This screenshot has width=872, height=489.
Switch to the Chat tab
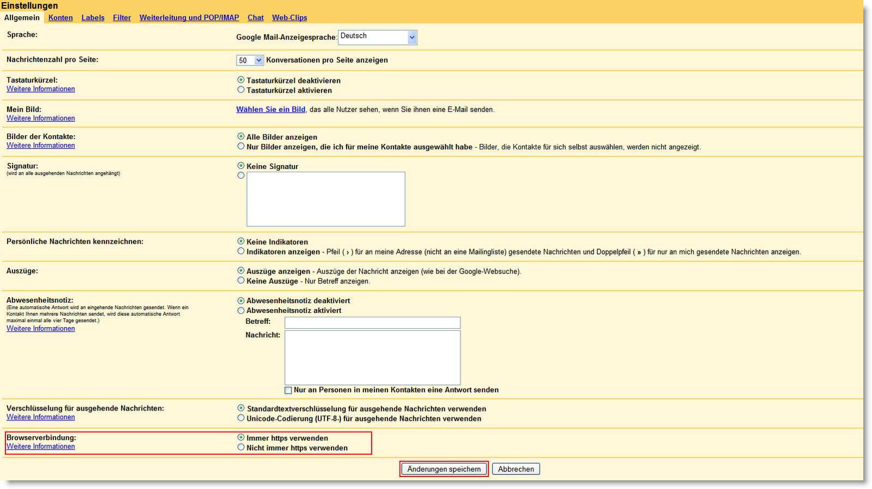[256, 17]
